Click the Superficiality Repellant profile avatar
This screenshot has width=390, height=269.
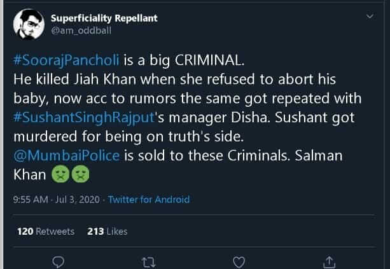27,23
